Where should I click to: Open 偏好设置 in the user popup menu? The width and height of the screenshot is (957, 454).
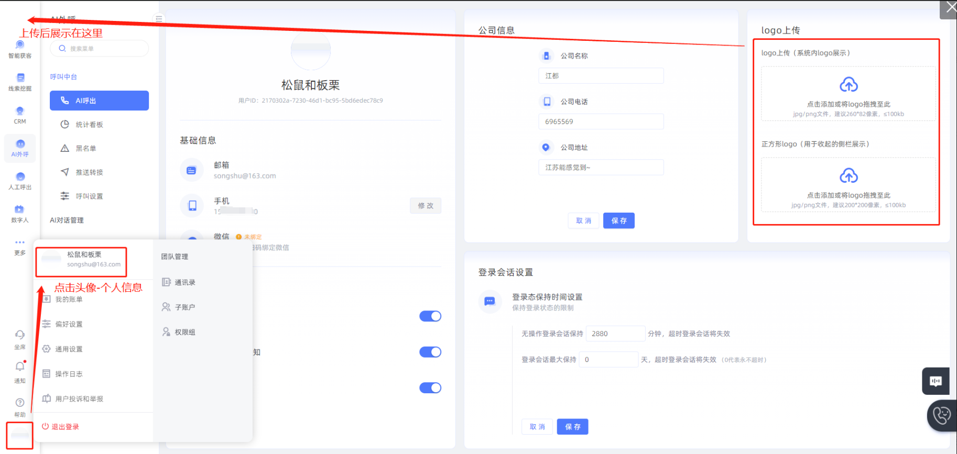point(69,324)
